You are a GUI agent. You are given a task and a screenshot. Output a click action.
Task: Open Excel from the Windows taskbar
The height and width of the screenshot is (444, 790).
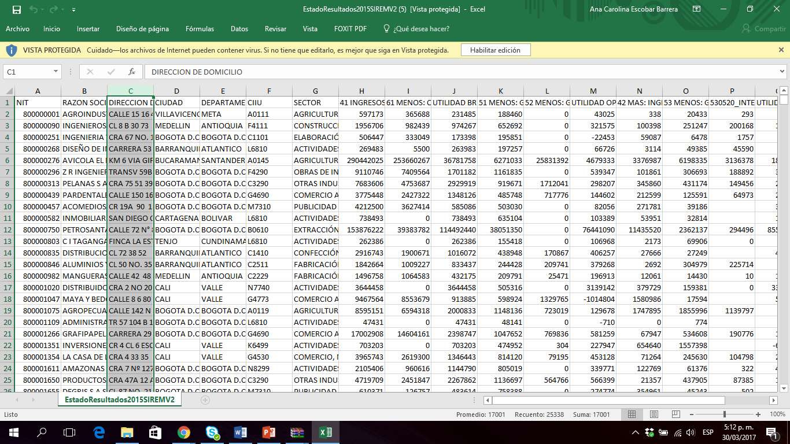click(x=326, y=432)
